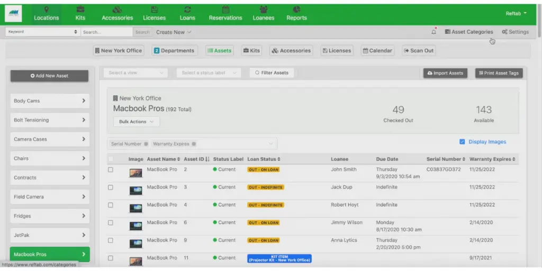This screenshot has height=271, width=542.
Task: Check the box for asset ID 3
Action: [111, 187]
